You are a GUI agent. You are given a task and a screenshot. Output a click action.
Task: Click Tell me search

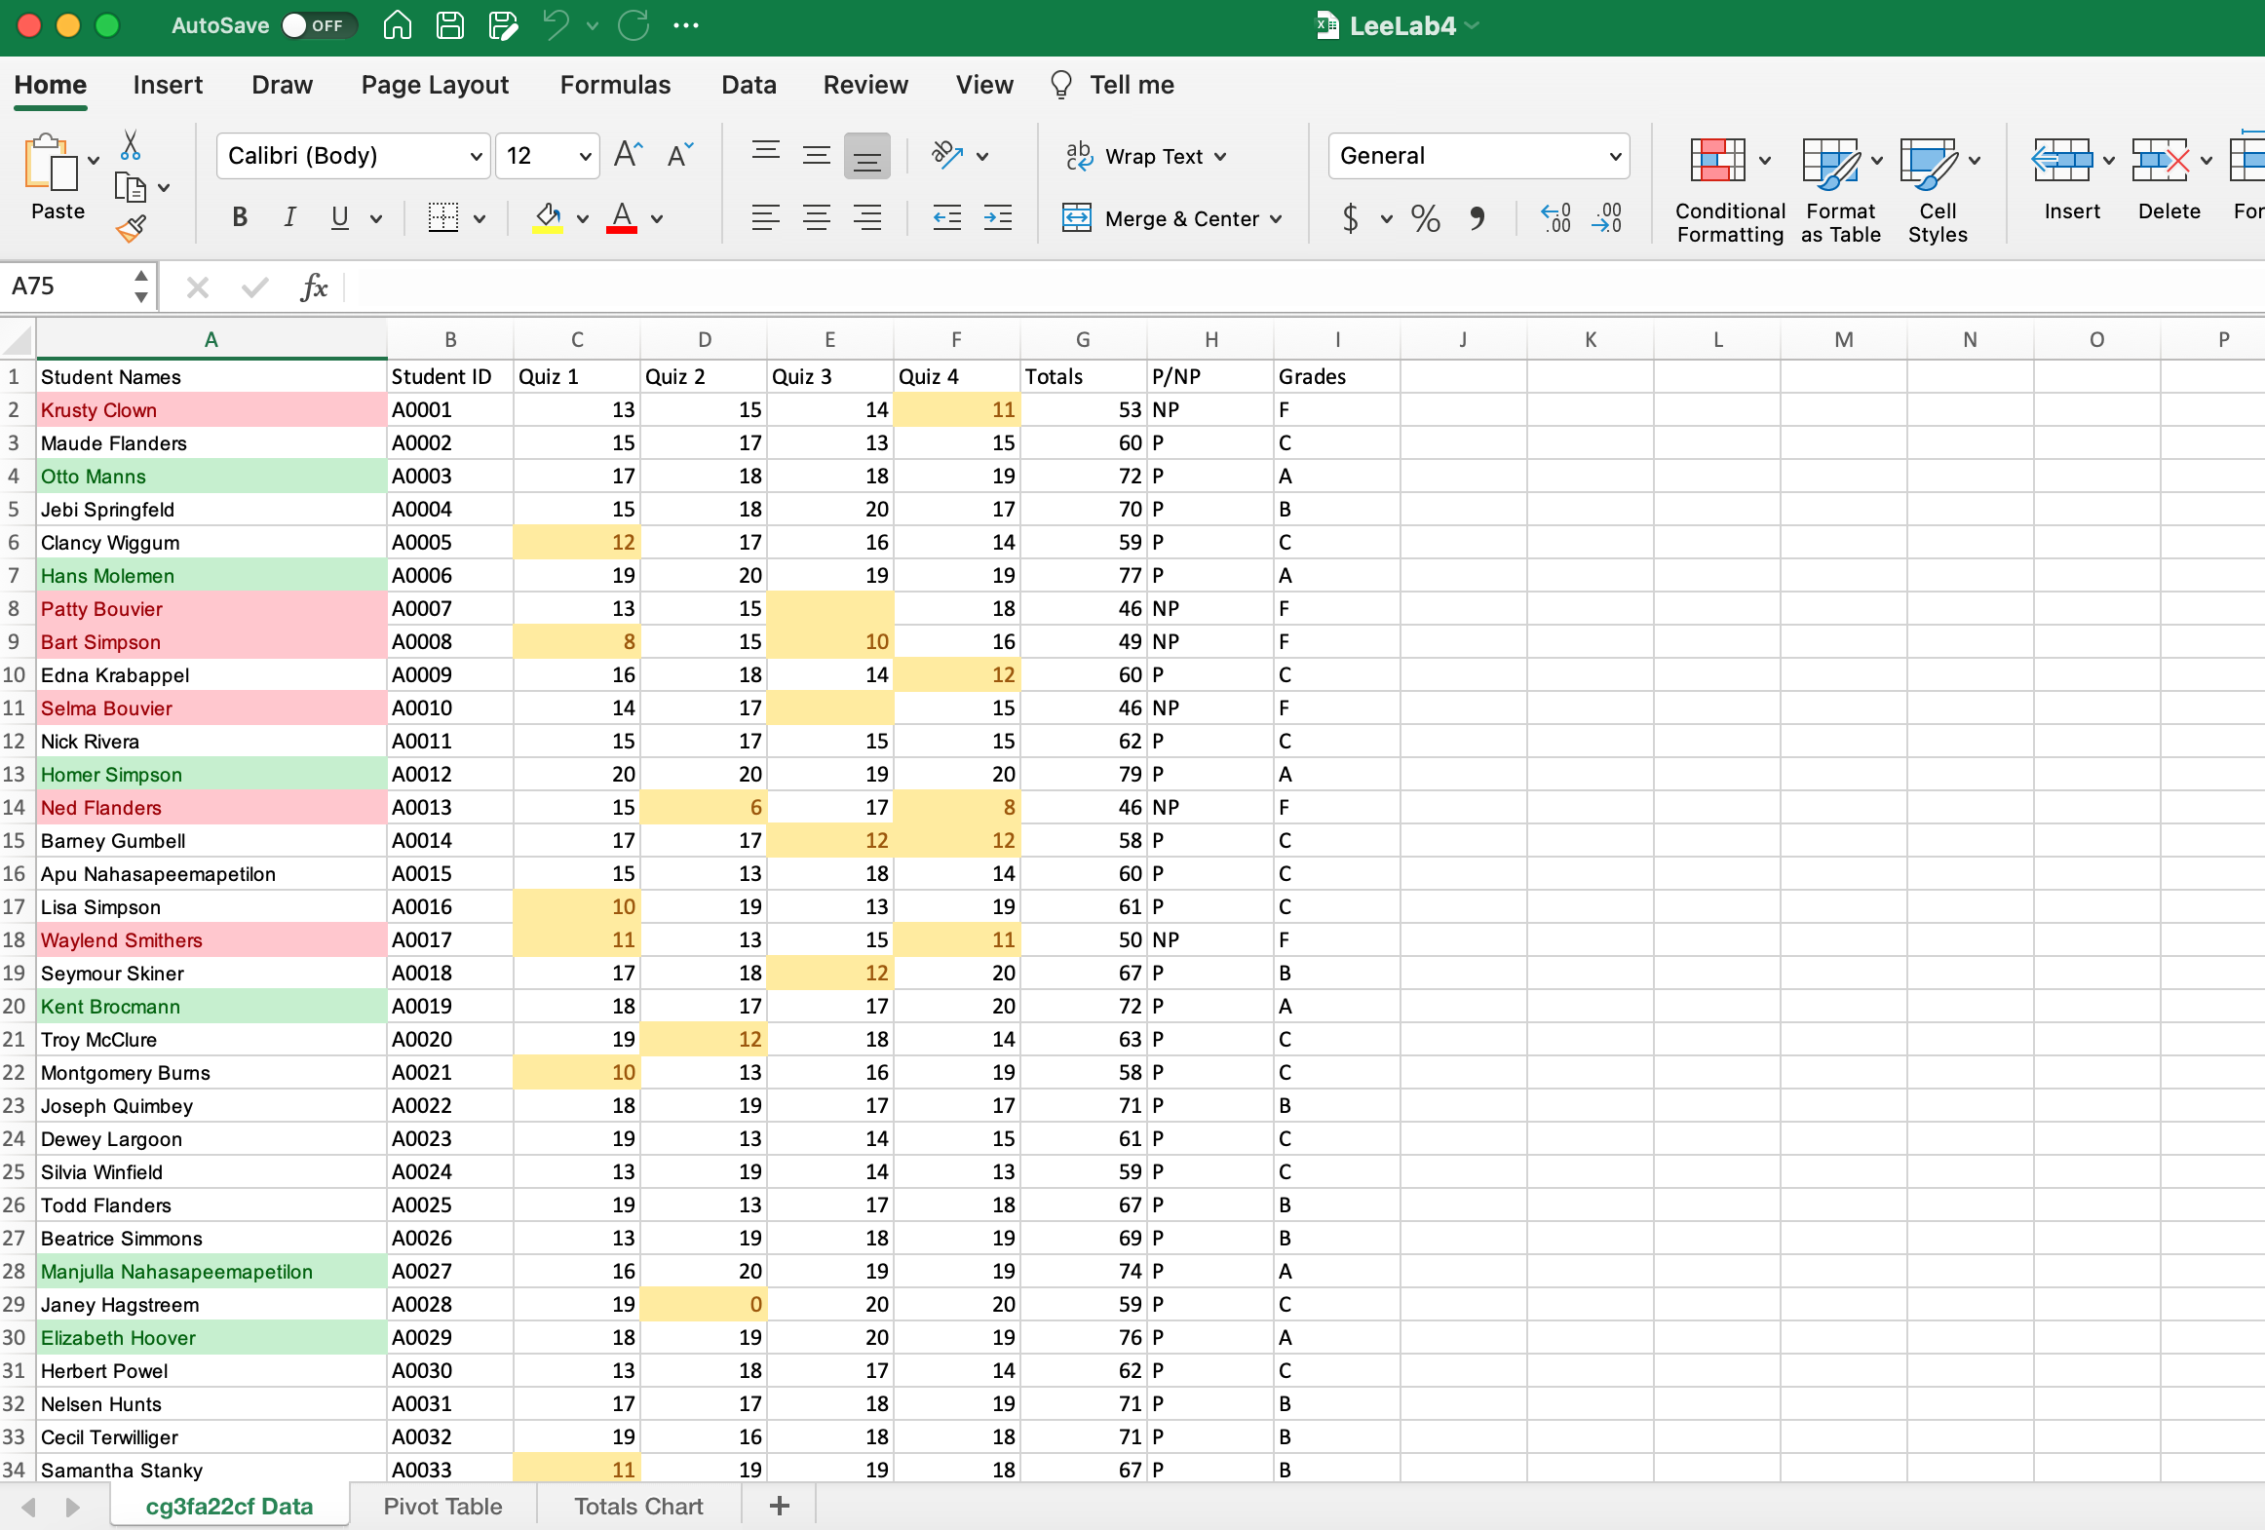[x=1112, y=85]
